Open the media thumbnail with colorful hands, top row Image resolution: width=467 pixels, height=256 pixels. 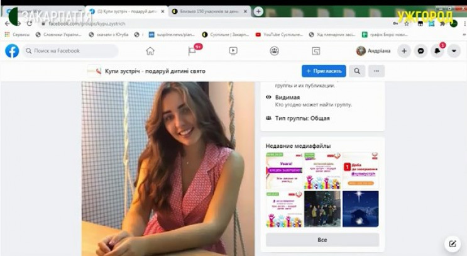click(322, 170)
